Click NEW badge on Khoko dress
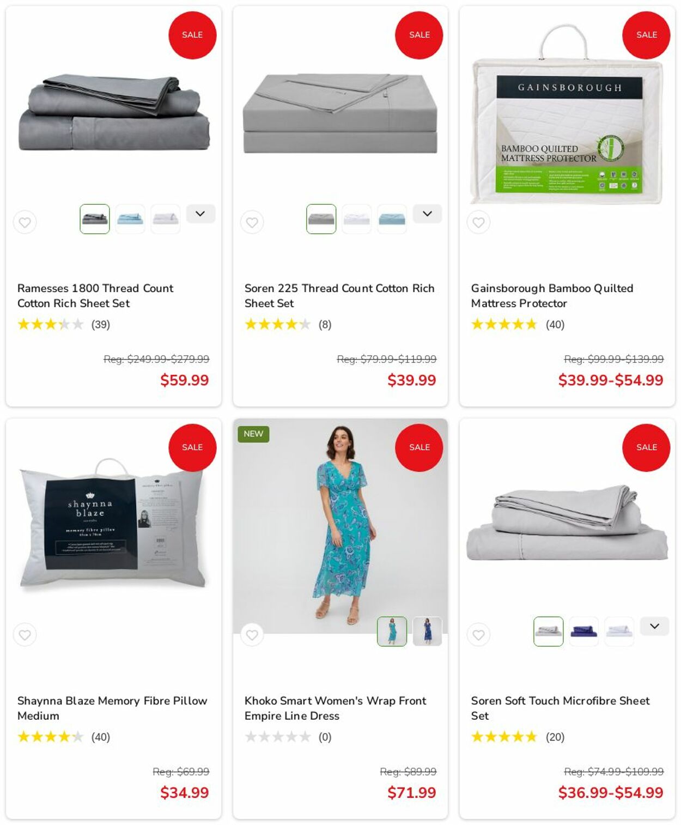The image size is (681, 825). click(x=253, y=434)
